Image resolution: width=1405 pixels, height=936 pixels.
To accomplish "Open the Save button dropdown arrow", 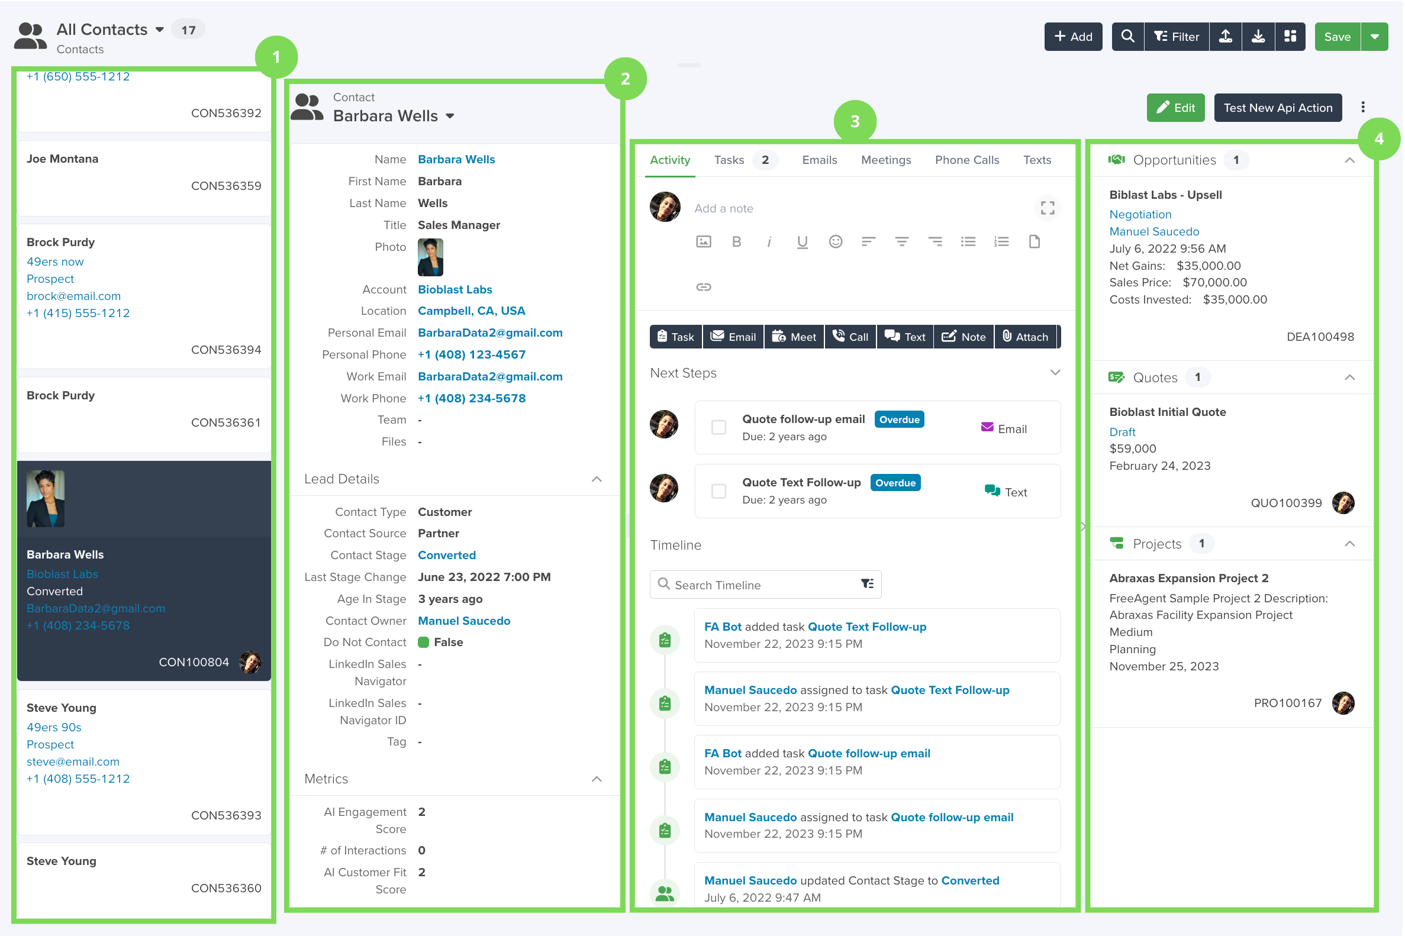I will pyautogui.click(x=1374, y=37).
